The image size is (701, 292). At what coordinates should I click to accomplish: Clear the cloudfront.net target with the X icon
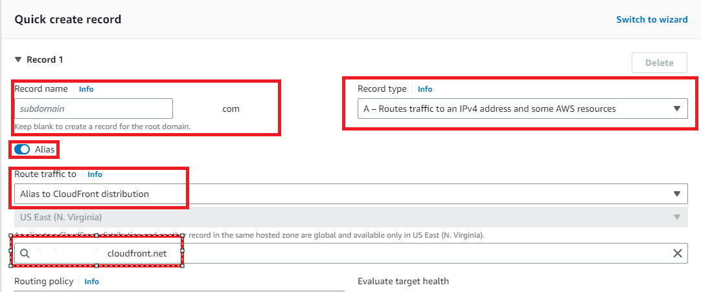tap(677, 253)
